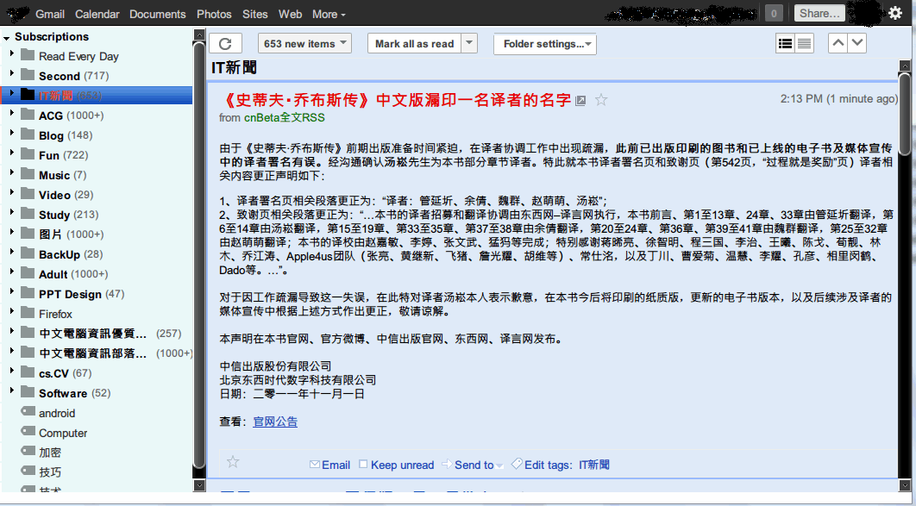The width and height of the screenshot is (916, 506).
Task: Click the image icon beside the article title
Action: coord(580,100)
